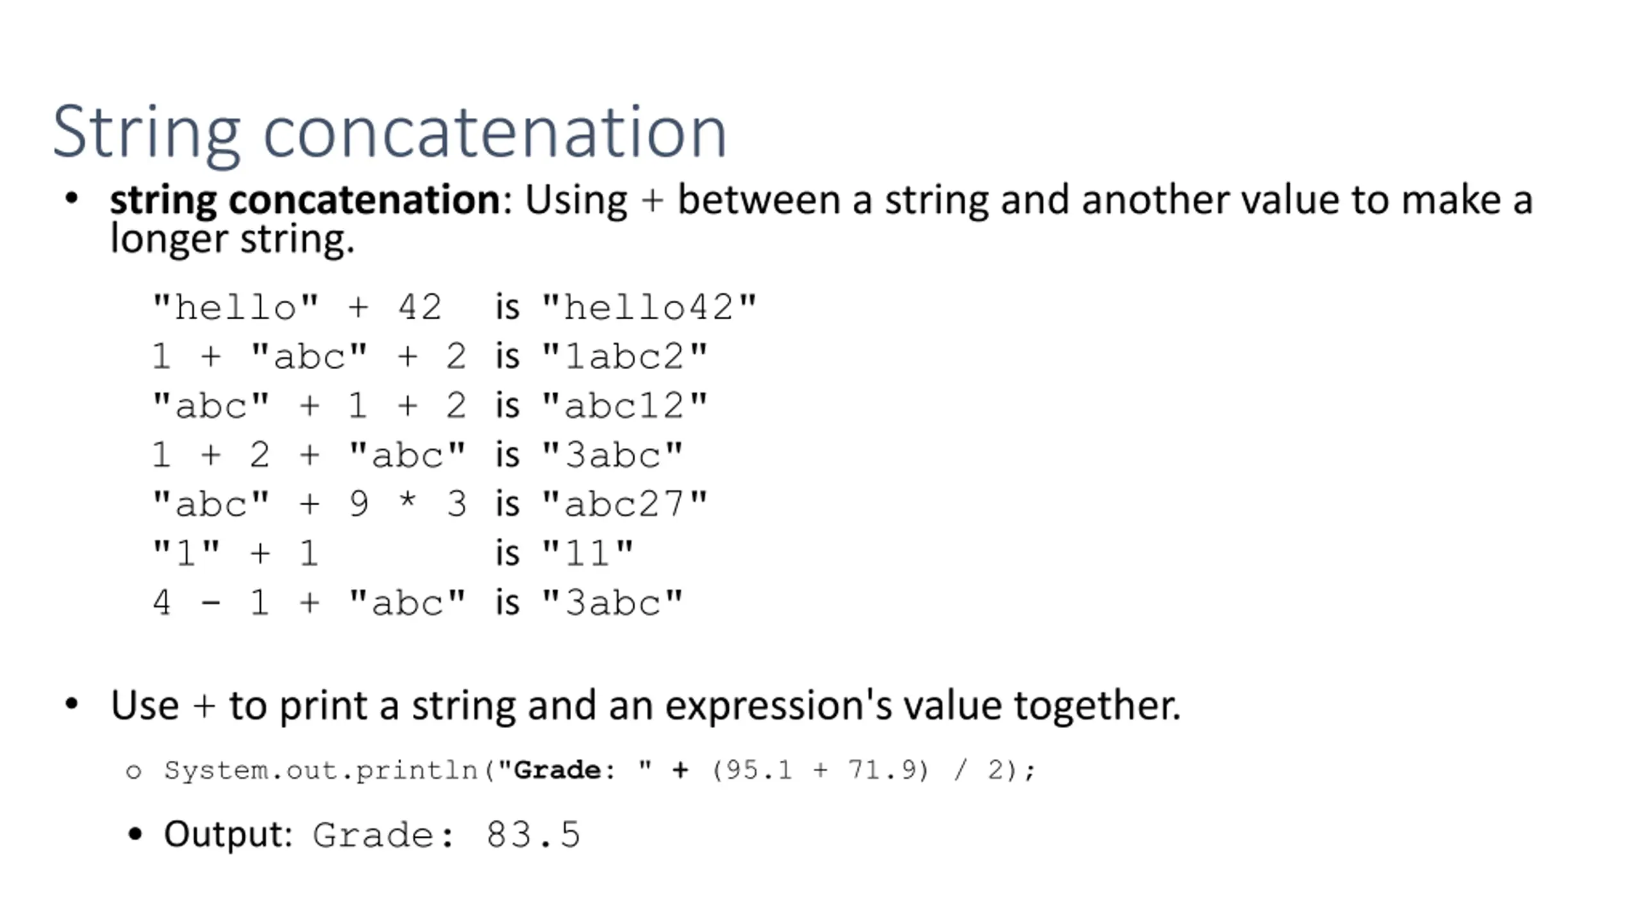Click the bold "Output:" label
1641x923 pixels.
[228, 834]
